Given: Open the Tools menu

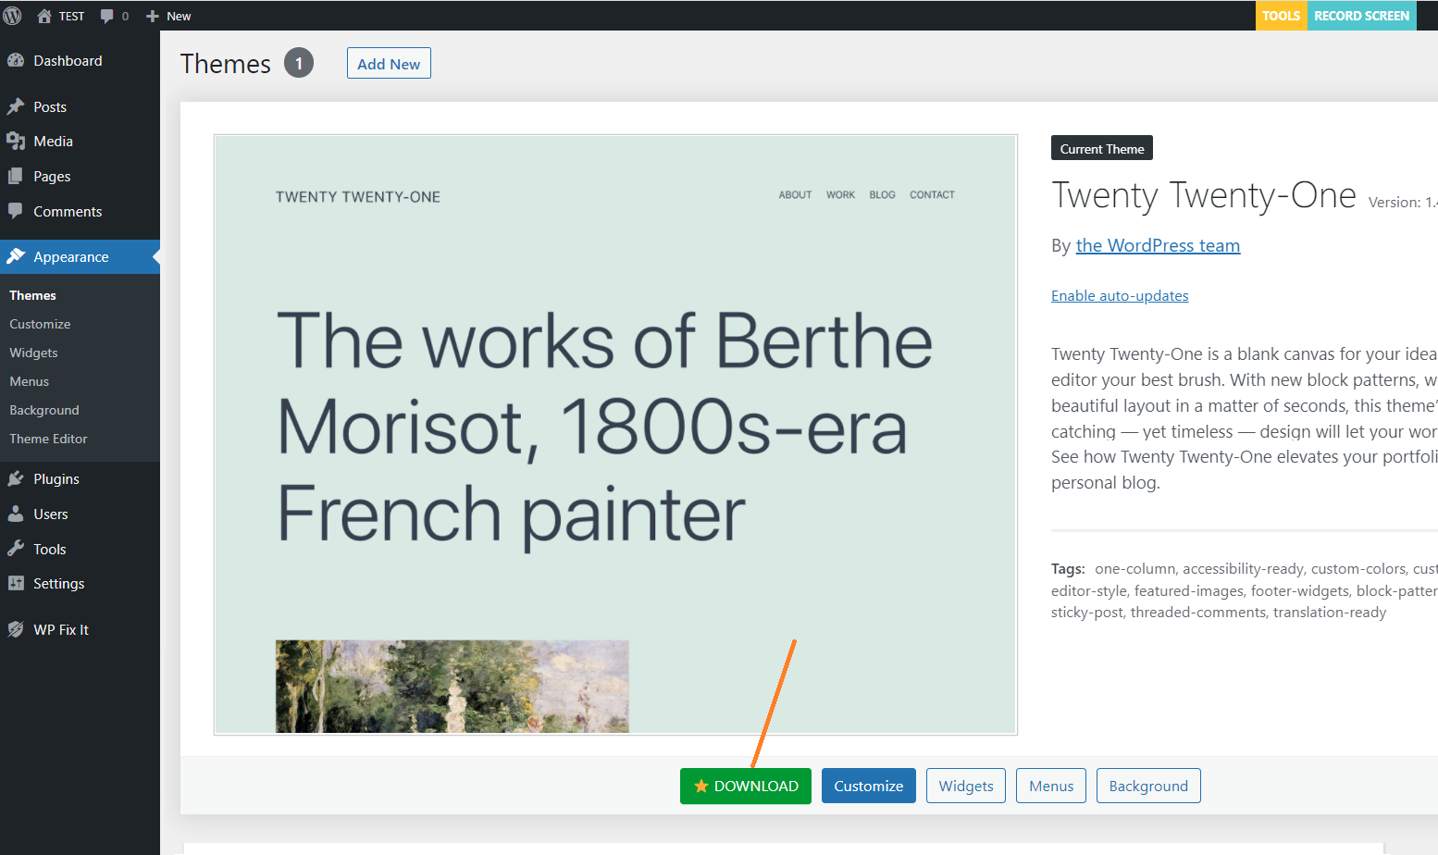Looking at the screenshot, I should tap(80, 549).
